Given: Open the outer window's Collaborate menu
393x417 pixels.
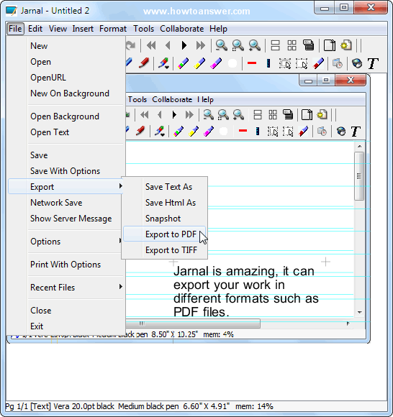Looking at the screenshot, I should [182, 29].
